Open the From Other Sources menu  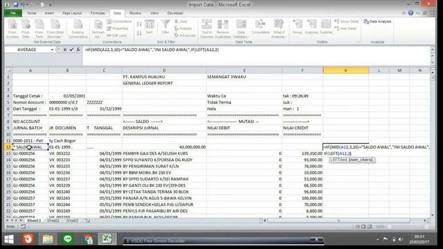tap(55, 28)
